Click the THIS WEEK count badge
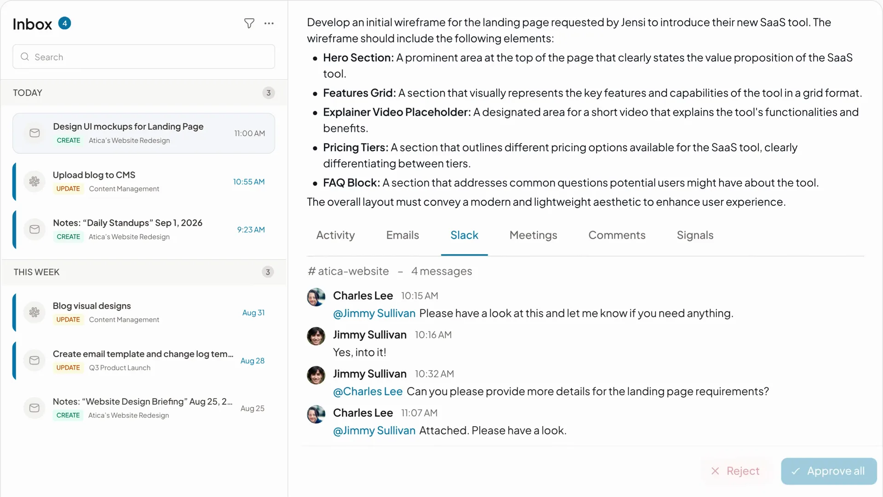Screen dimensions: 883x497 point(268,272)
